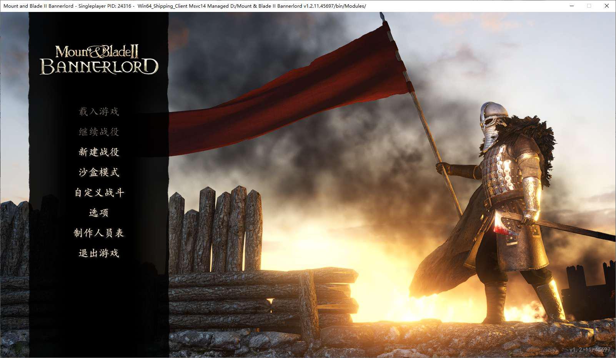616x358 pixels.
Task: Open the 选项 options menu
Action: [99, 213]
